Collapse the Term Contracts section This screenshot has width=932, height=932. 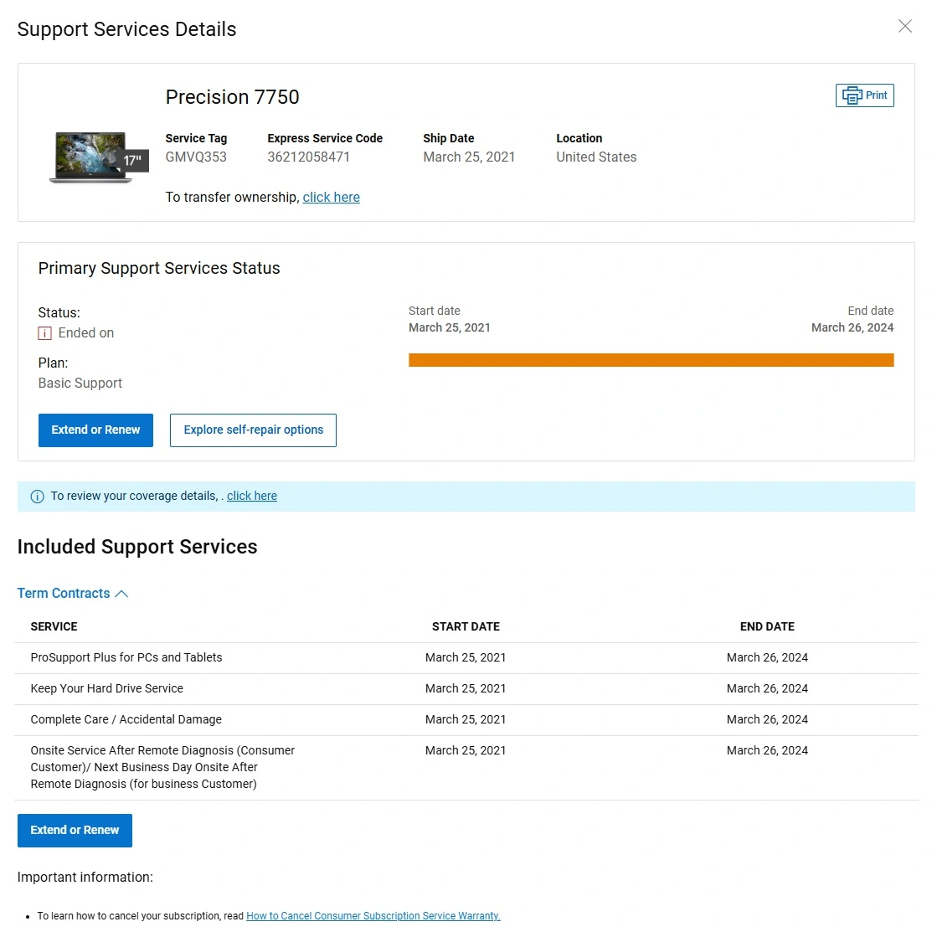tap(73, 593)
